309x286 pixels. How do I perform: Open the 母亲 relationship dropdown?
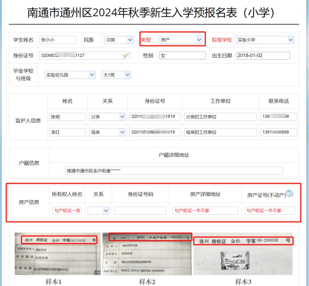tap(107, 132)
